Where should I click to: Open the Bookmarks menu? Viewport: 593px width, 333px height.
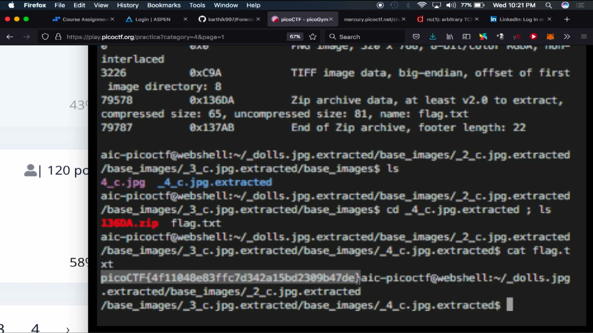tap(164, 5)
